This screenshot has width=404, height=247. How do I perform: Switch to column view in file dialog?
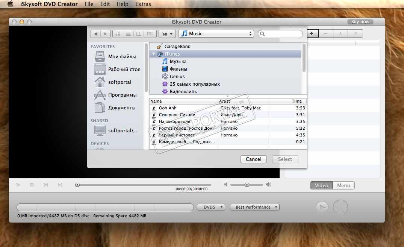tap(139, 34)
